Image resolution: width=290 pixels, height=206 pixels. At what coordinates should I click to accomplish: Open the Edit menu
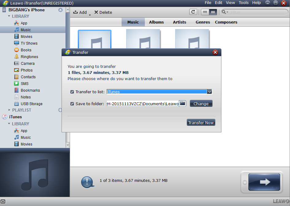[218, 3]
